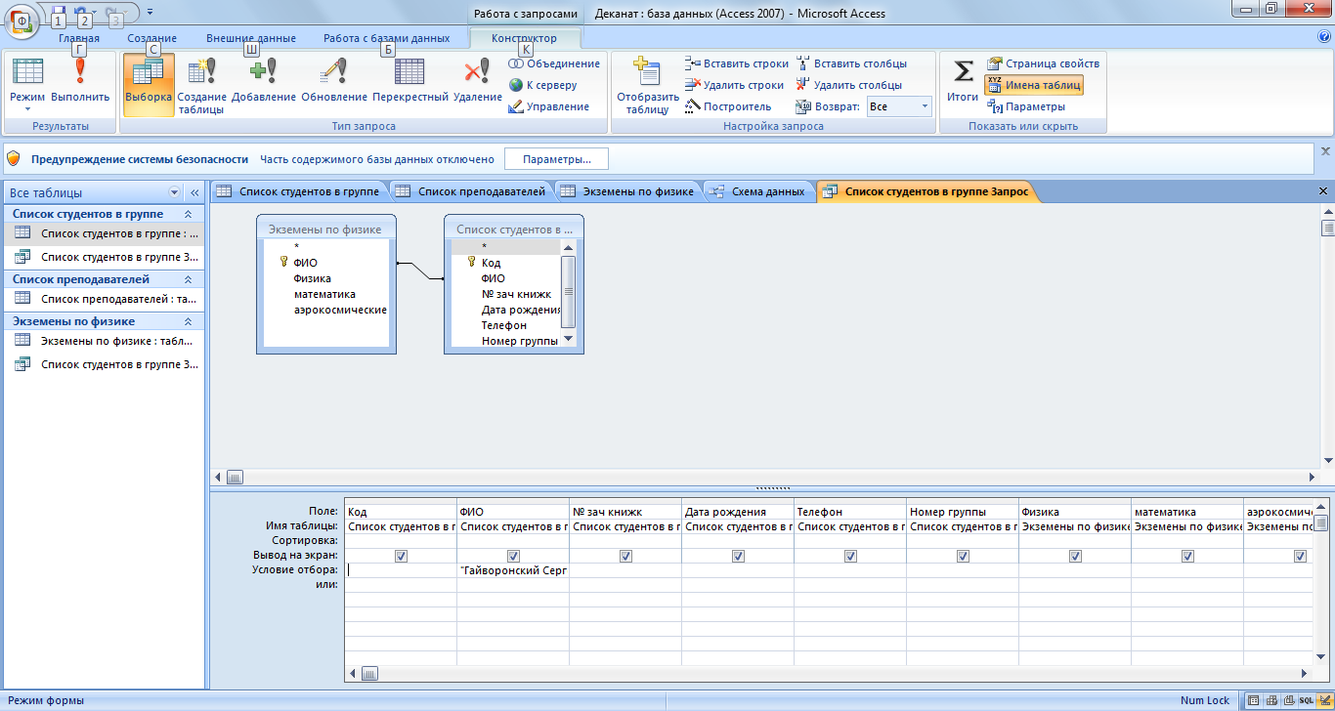Close the security warning bar
Viewport: 1335px width, 711px height.
(1325, 151)
